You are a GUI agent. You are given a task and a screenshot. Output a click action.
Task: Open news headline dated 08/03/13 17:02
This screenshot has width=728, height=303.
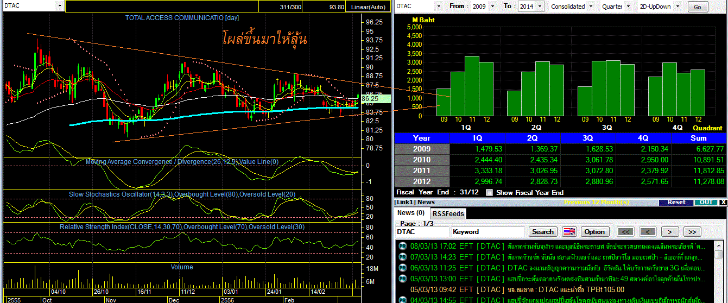557,245
